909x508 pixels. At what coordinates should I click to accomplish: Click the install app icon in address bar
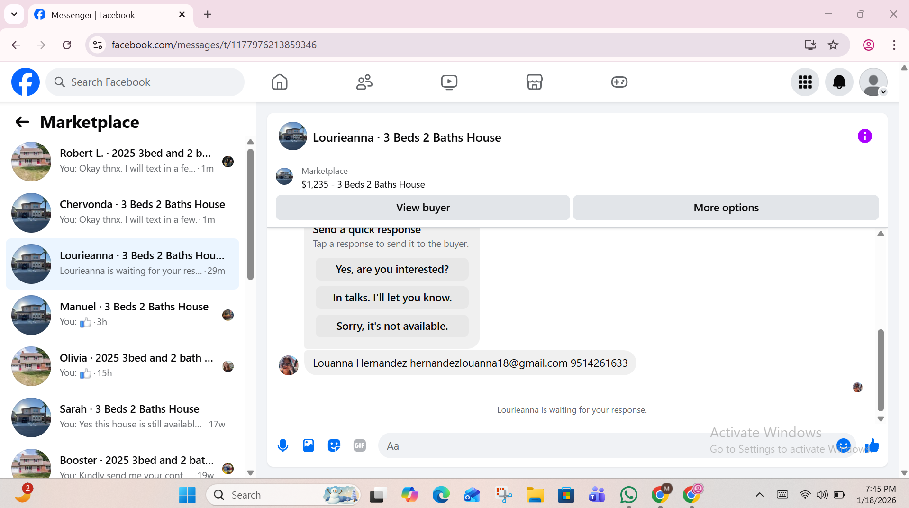coord(810,45)
